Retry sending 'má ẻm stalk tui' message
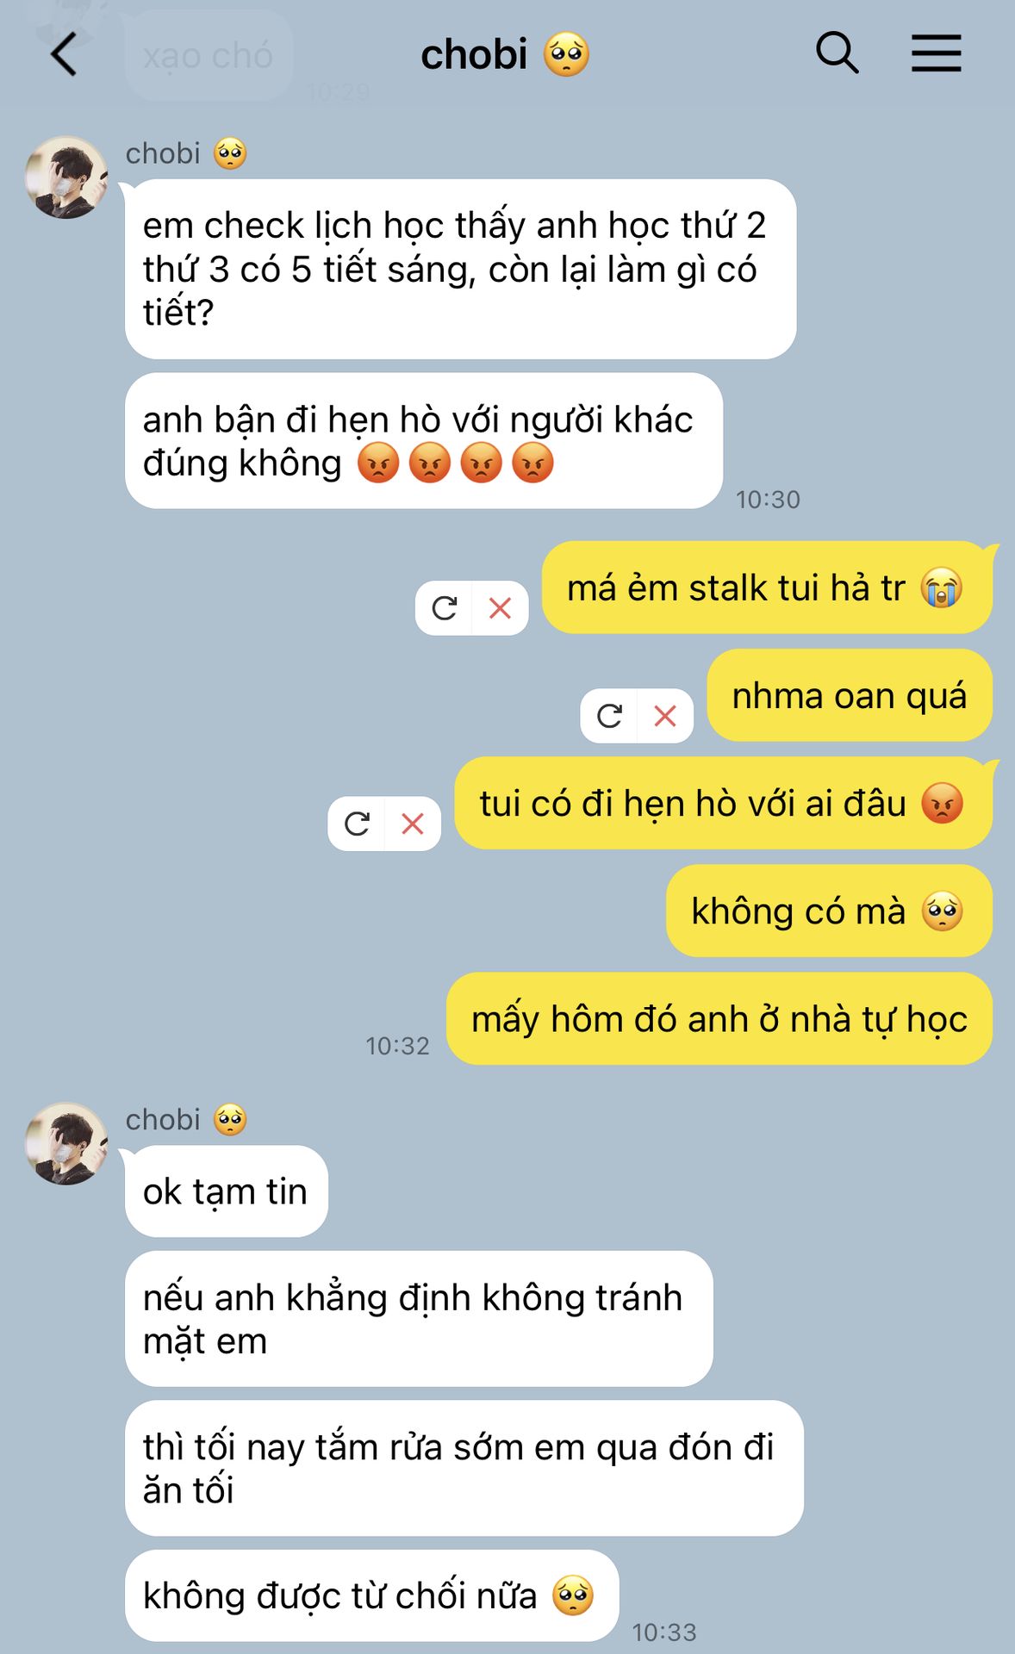 pos(444,608)
